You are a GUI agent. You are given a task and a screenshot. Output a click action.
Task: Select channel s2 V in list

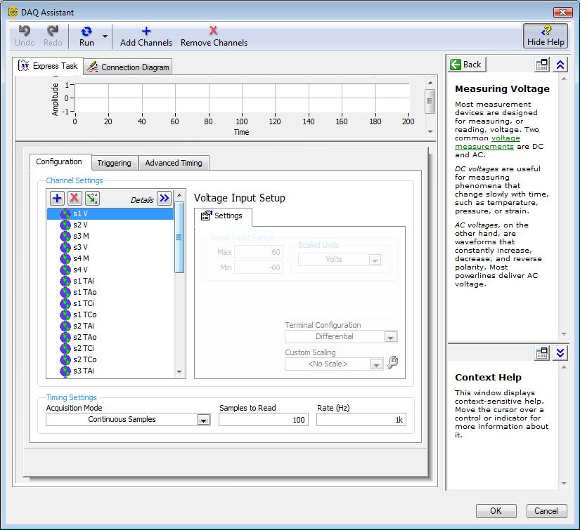(110, 225)
